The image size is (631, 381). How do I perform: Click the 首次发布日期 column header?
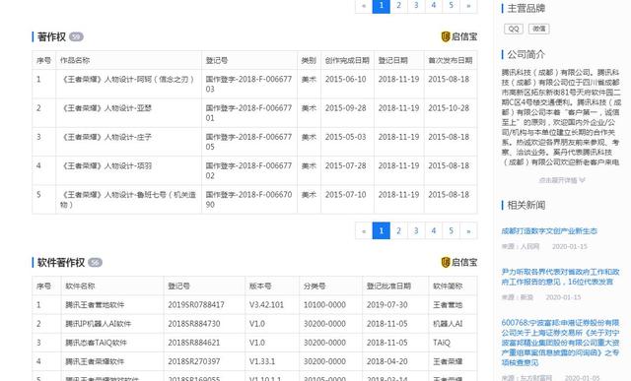coord(450,60)
